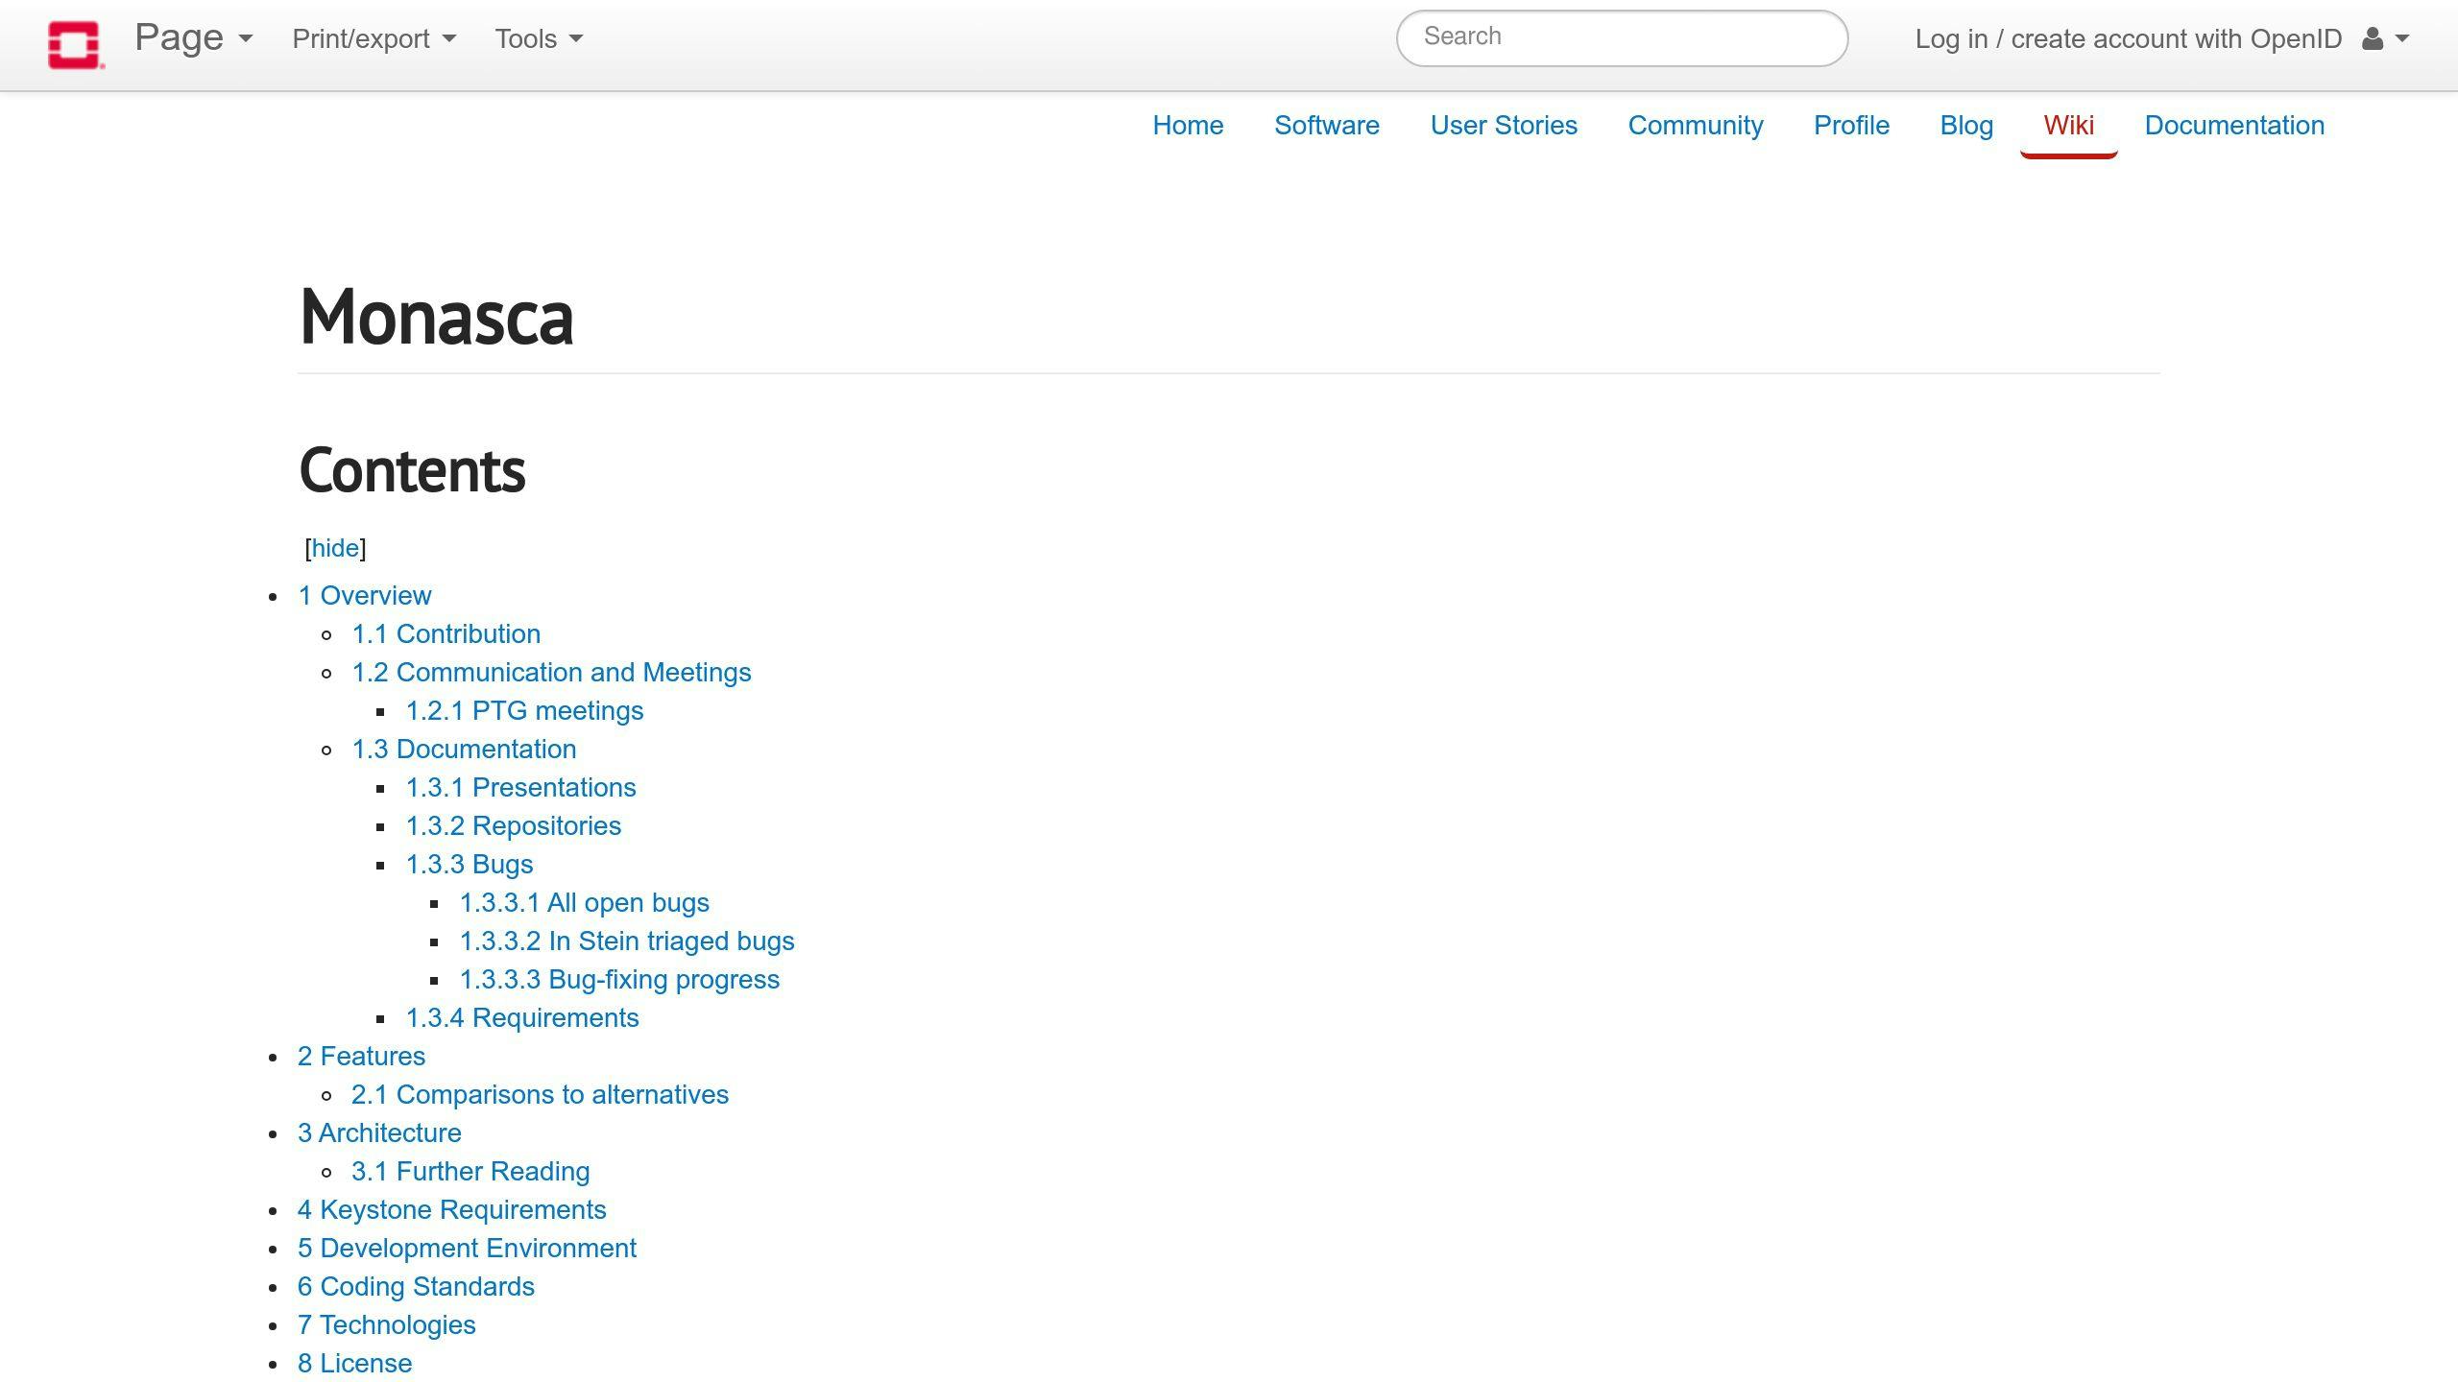This screenshot has width=2458, height=1382.
Task: Select the Community nav link
Action: [1695, 126]
